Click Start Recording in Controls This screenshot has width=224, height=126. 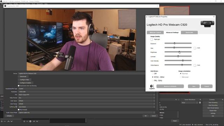click(x=213, y=105)
